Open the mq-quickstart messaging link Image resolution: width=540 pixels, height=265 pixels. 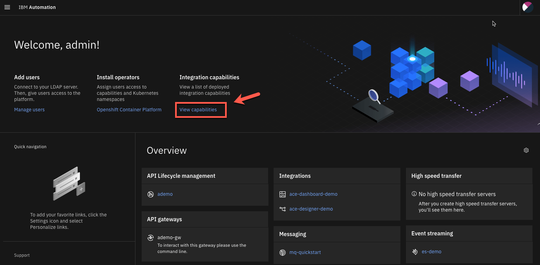pyautogui.click(x=305, y=252)
